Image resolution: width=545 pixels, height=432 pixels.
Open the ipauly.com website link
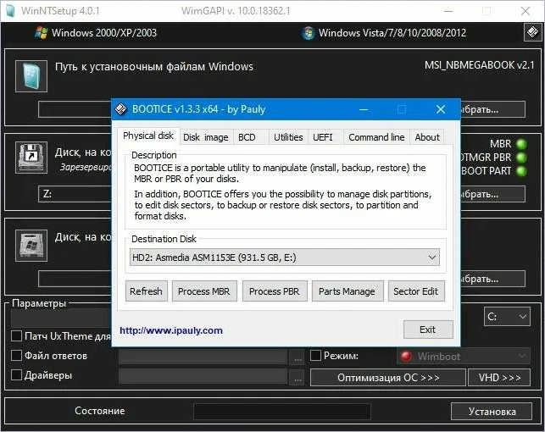click(x=171, y=330)
